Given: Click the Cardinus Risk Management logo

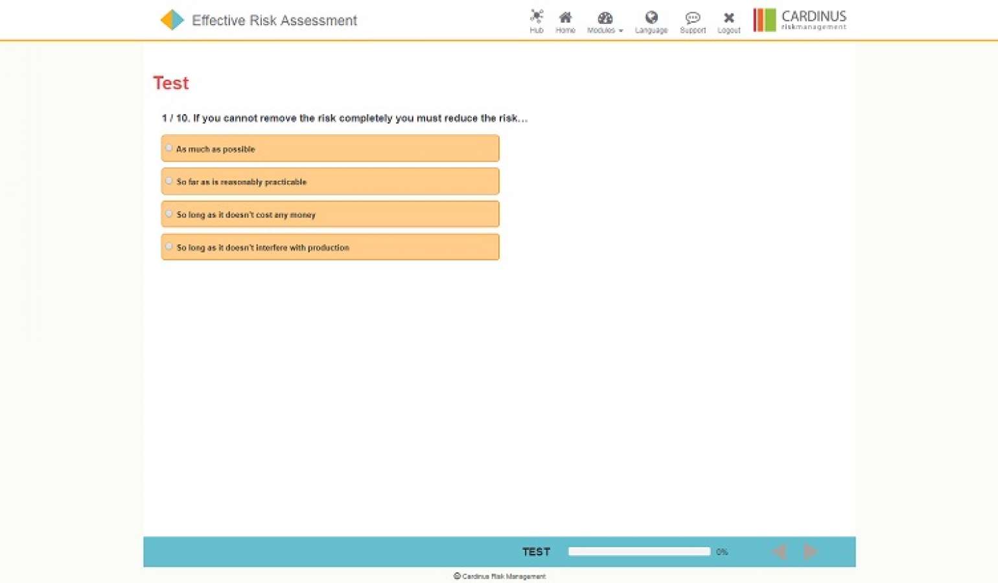Looking at the screenshot, I should click(x=799, y=19).
